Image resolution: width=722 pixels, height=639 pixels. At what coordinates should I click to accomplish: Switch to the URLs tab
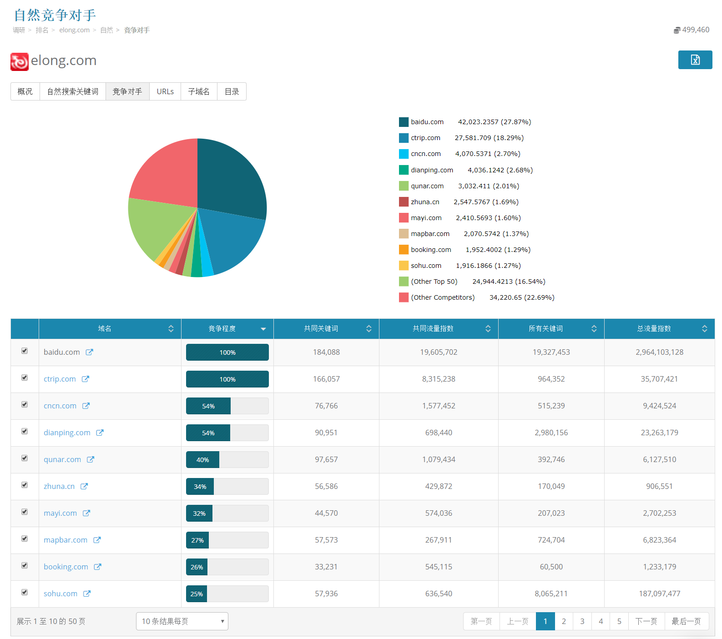(165, 91)
